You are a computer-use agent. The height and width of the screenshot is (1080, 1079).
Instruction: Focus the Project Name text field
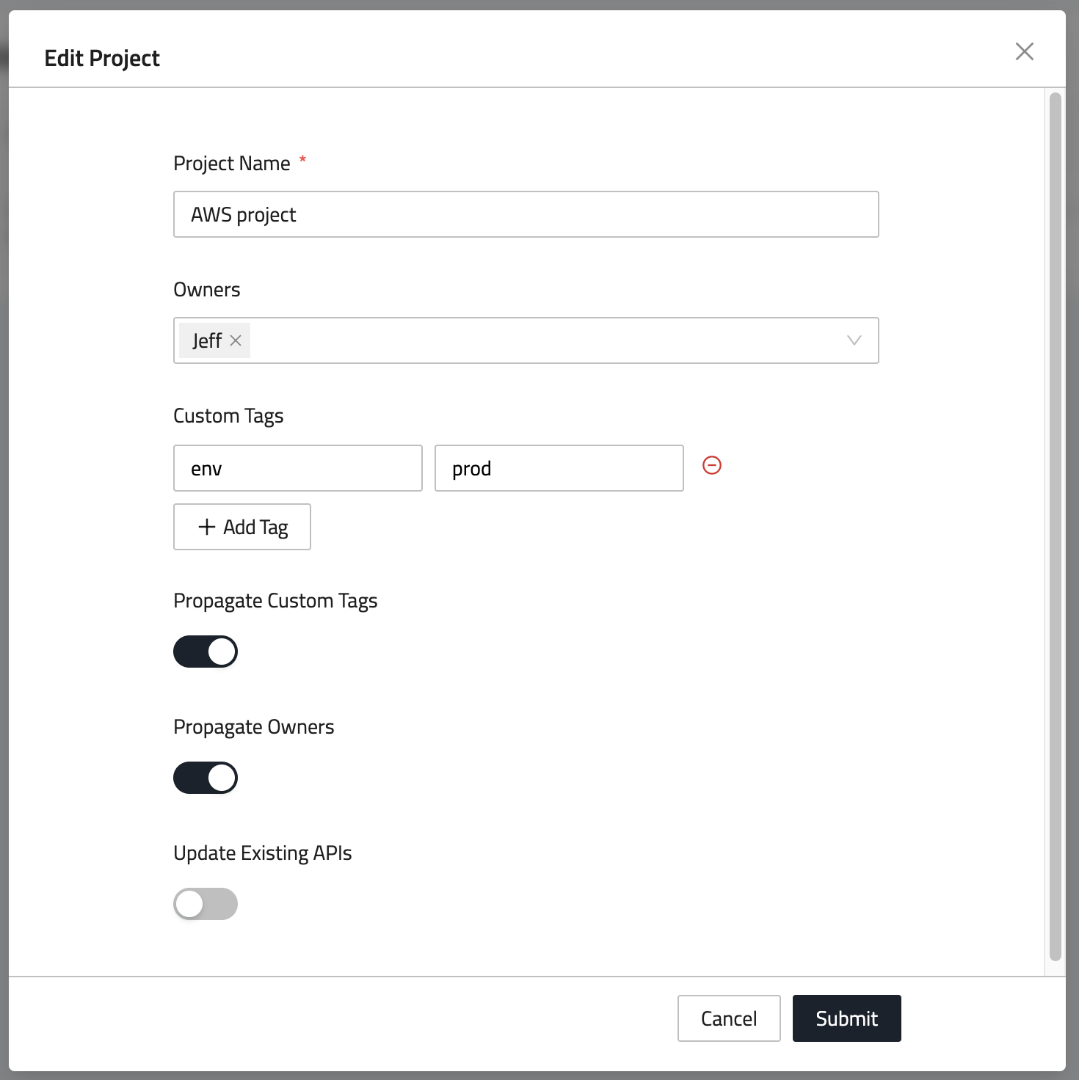coord(526,214)
